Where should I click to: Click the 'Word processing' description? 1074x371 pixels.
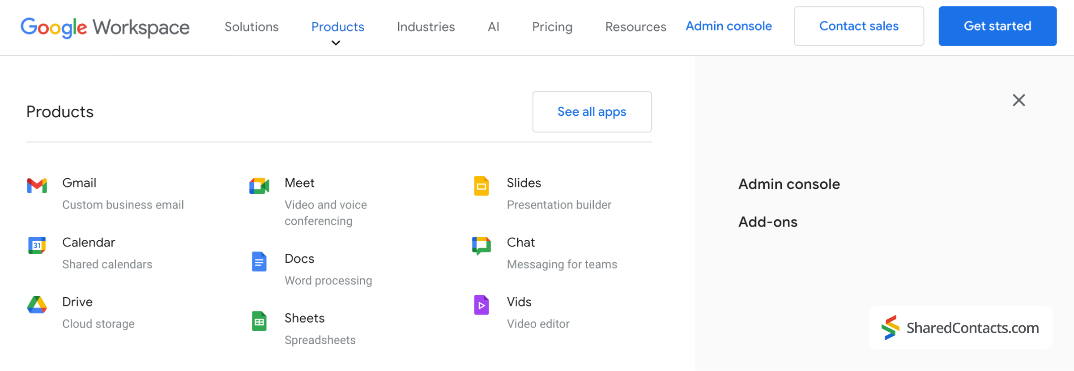[328, 280]
